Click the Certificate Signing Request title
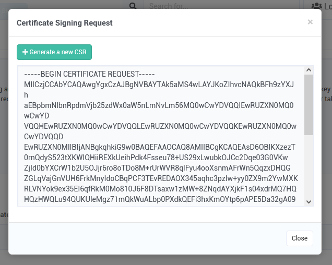Screen dimensions: 332x265 pos(65,23)
